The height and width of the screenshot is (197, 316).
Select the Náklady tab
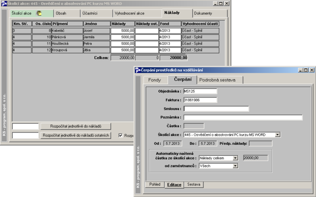point(177,13)
